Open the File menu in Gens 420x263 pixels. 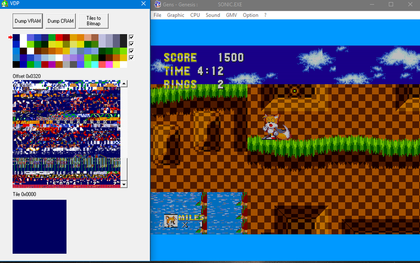tap(158, 15)
